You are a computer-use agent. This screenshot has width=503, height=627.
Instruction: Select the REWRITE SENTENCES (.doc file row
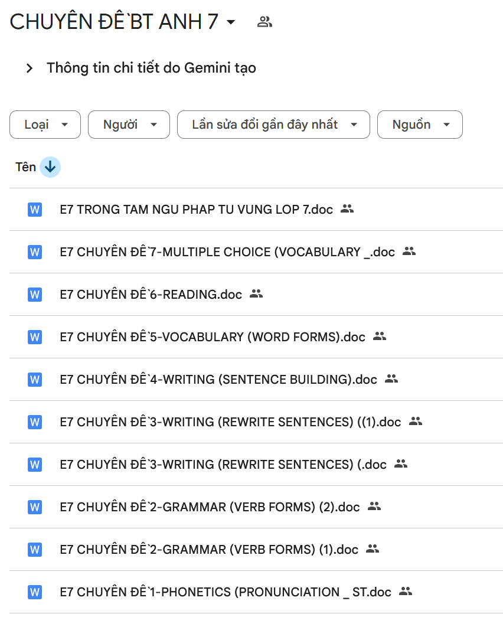[223, 465]
